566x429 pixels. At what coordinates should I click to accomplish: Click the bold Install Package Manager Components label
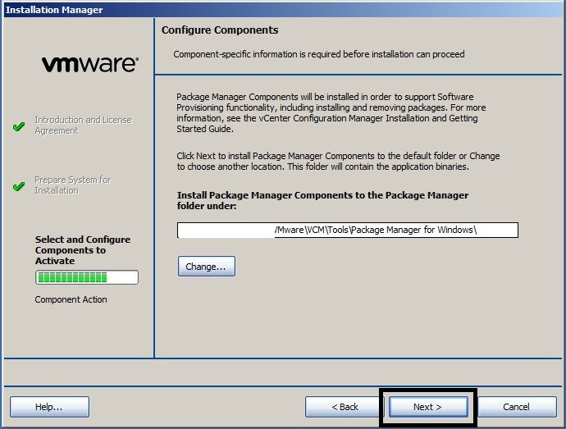tap(322, 201)
